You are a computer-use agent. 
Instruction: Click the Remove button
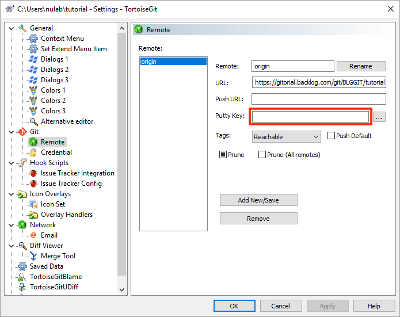(258, 219)
